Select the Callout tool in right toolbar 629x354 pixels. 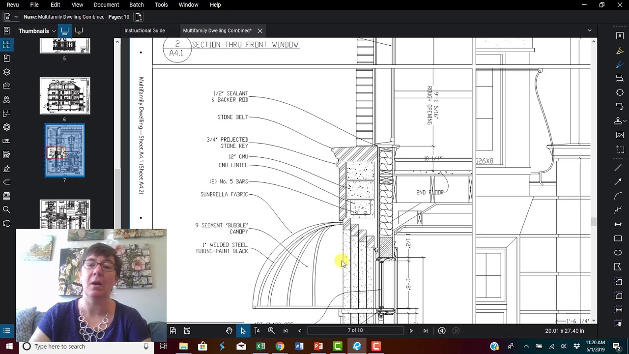point(620,106)
